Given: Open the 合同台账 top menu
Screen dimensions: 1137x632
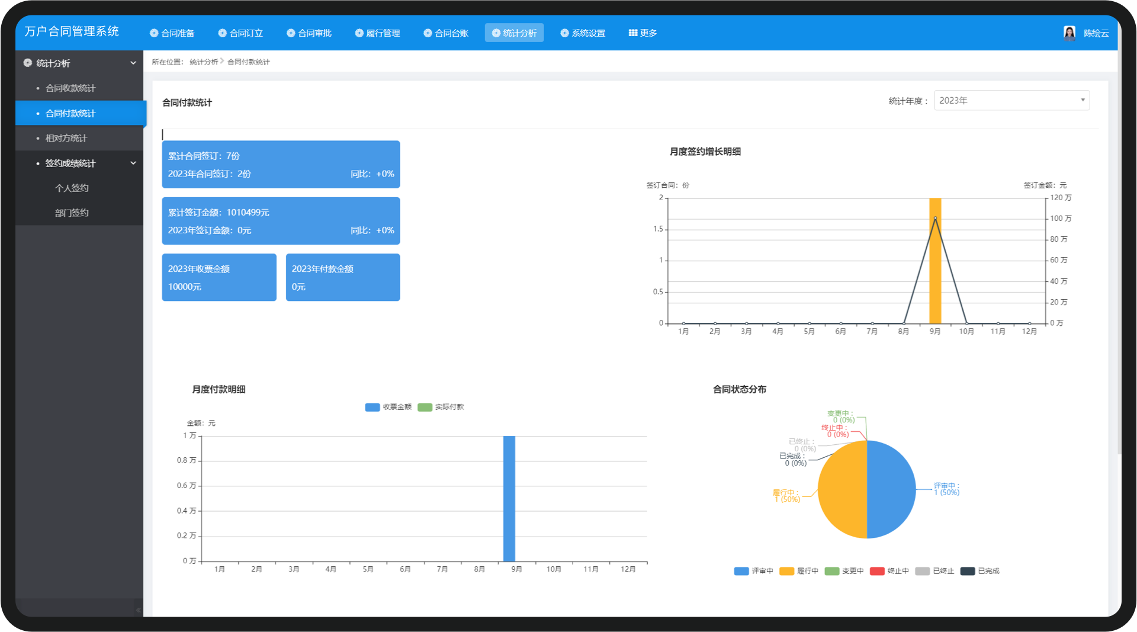Looking at the screenshot, I should pos(446,33).
